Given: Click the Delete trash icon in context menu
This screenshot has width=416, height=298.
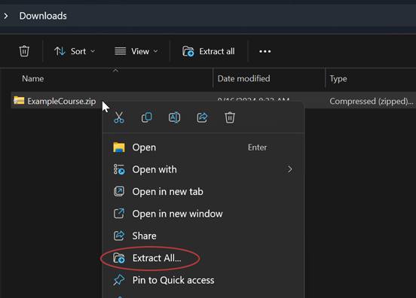Looking at the screenshot, I should (x=230, y=117).
